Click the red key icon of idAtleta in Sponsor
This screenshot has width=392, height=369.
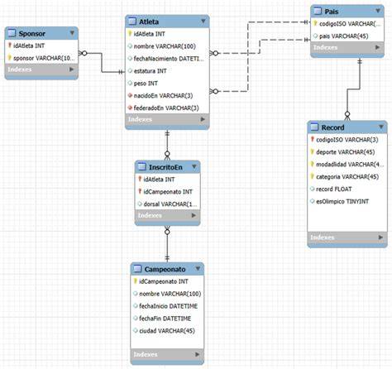click(x=10, y=46)
